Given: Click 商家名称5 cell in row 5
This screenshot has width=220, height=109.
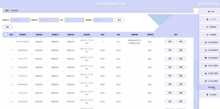Looking at the screenshot, I should pos(71,76).
